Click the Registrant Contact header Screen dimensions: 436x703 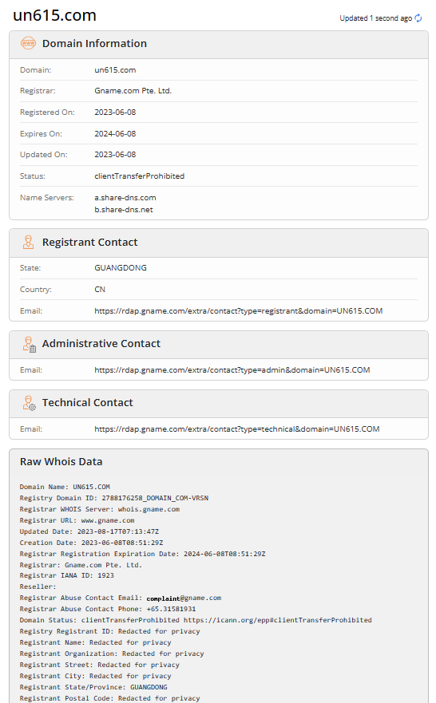pos(219,243)
